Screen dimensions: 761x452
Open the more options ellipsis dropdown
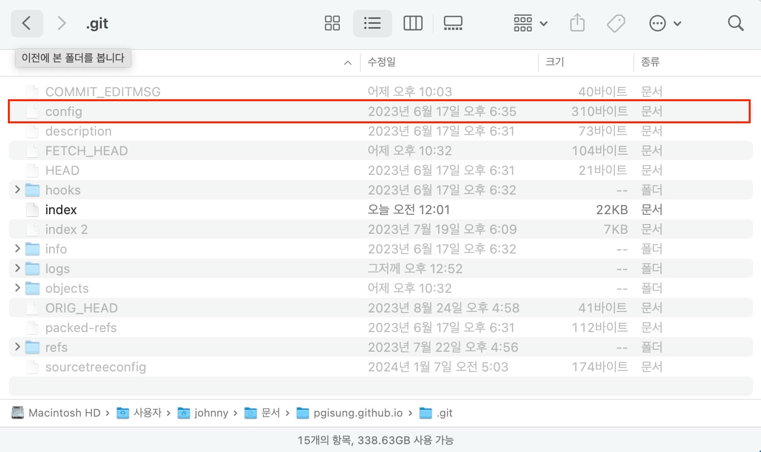pos(666,23)
